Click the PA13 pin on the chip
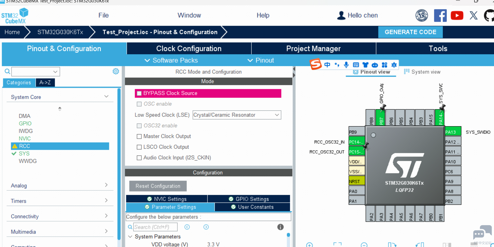Image resolution: width=494 pixels, height=247 pixels. pyautogui.click(x=453, y=132)
